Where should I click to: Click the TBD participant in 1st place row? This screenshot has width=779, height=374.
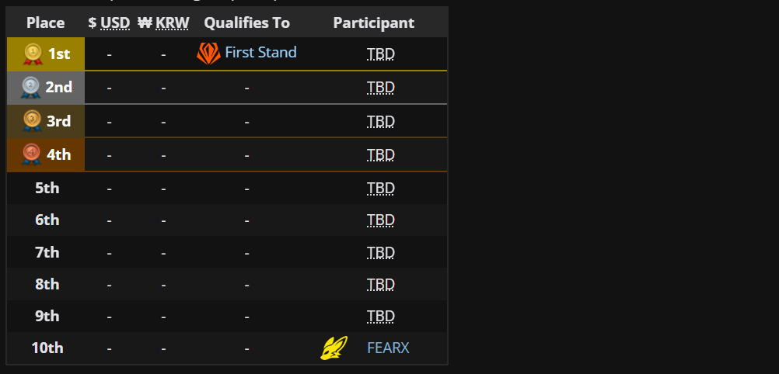381,54
